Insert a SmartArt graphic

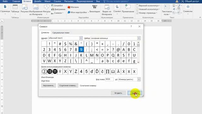57,6
